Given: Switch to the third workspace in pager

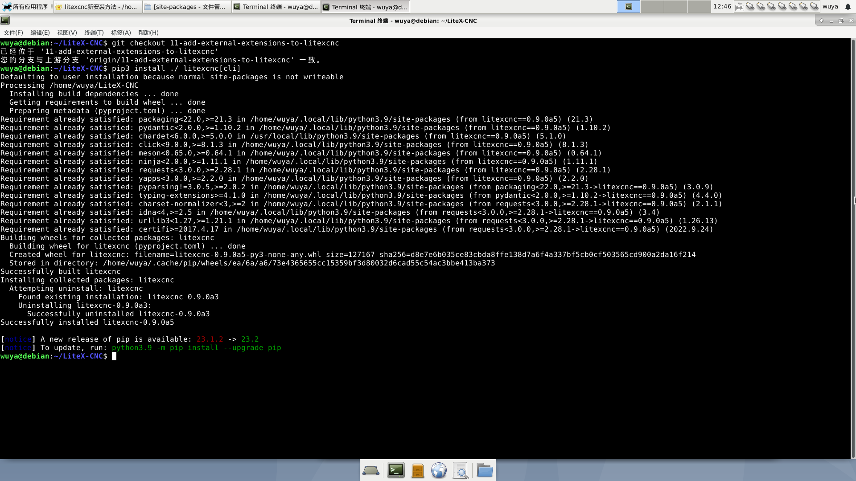Looking at the screenshot, I should [x=676, y=7].
